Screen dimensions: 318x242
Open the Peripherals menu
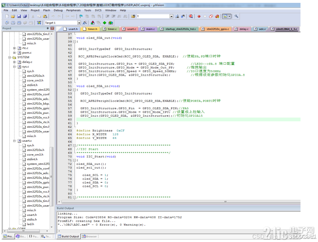[73, 10]
